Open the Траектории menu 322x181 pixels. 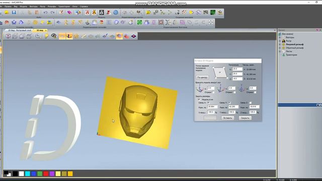coord(64,7)
